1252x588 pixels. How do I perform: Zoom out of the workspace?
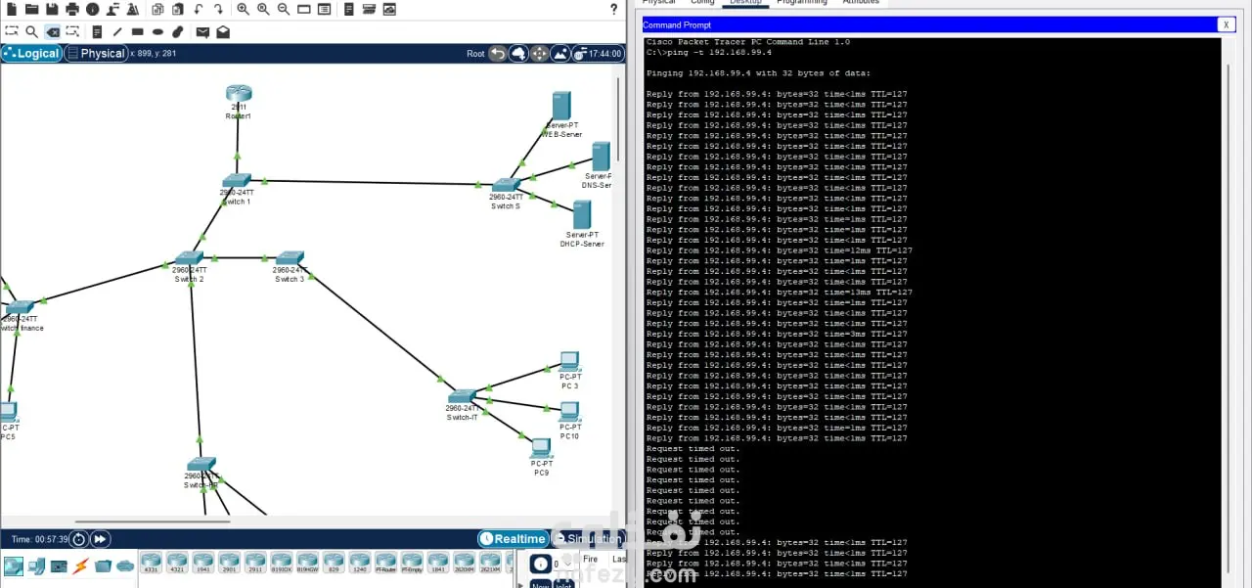click(284, 9)
